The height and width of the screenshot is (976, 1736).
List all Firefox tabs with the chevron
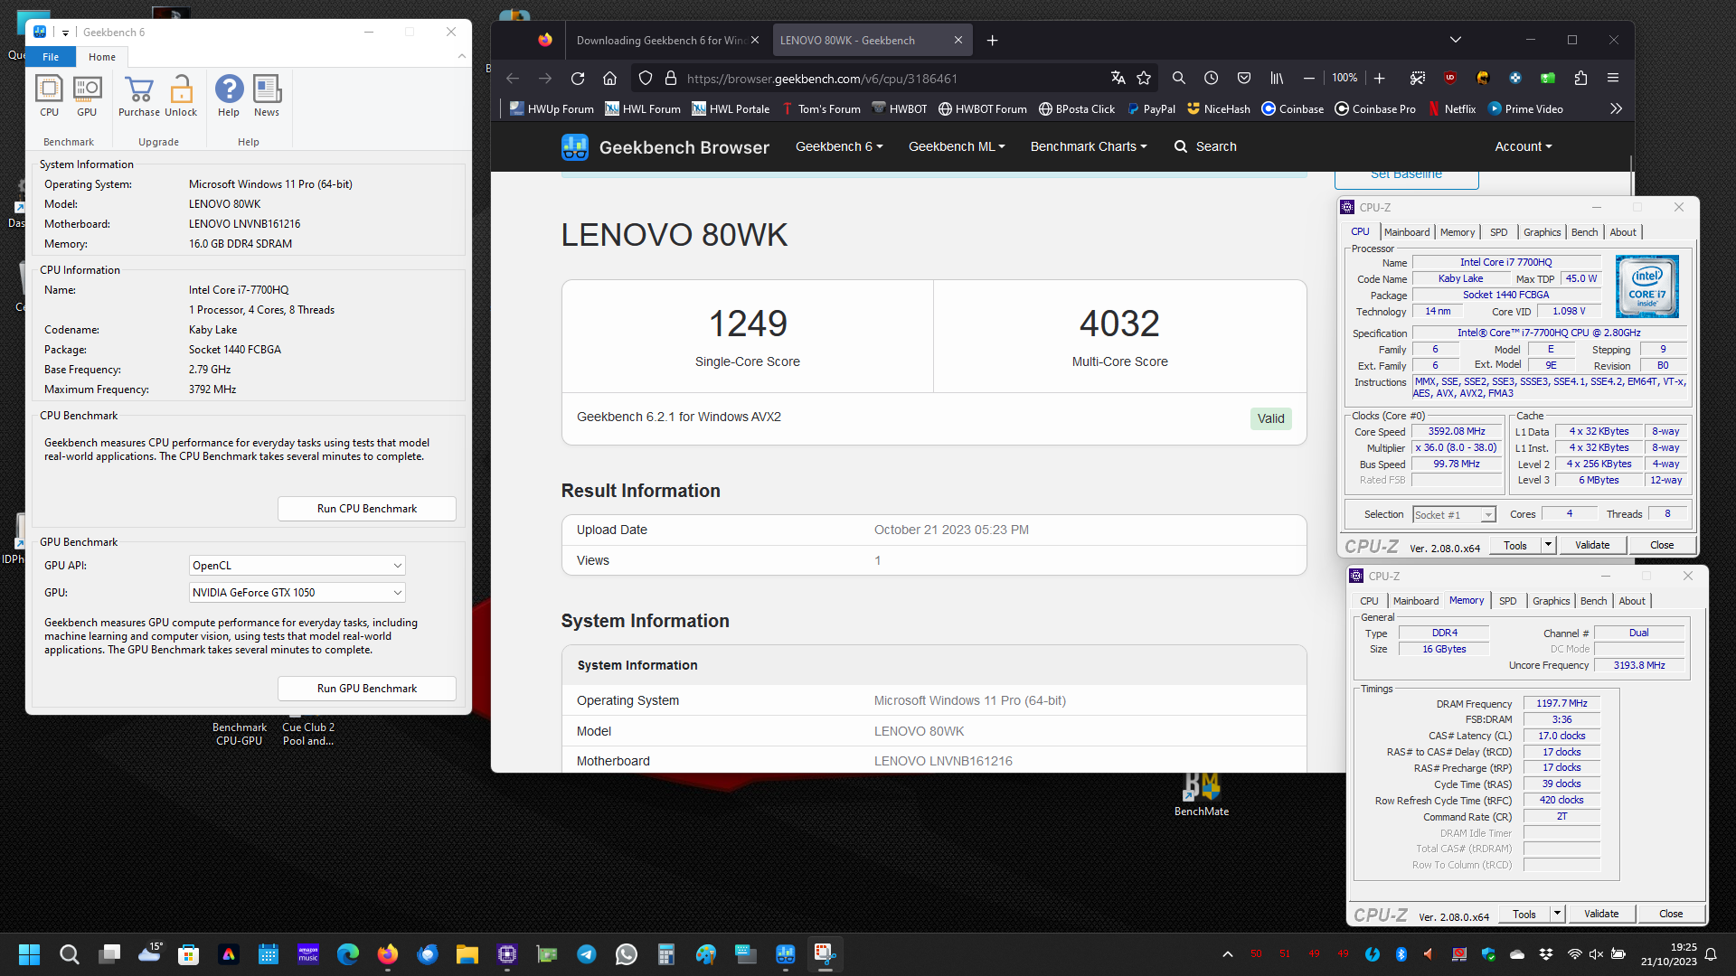point(1455,40)
